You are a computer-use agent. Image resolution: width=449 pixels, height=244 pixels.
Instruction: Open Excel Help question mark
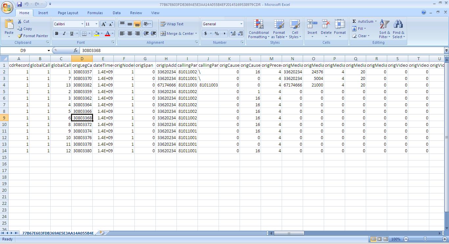coord(424,12)
